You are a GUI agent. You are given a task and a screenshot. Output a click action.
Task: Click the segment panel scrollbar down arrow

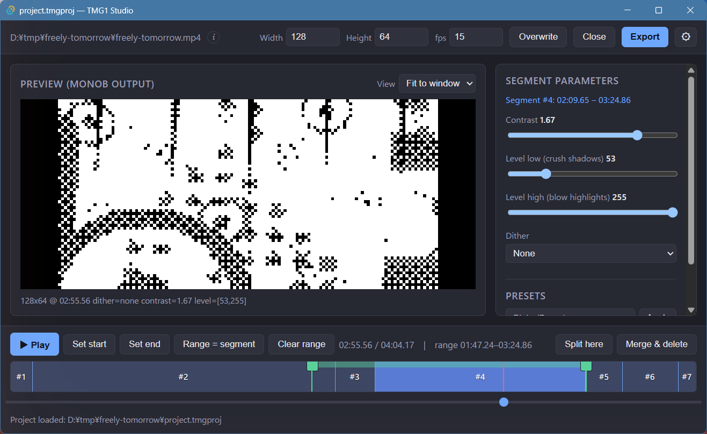click(691, 310)
